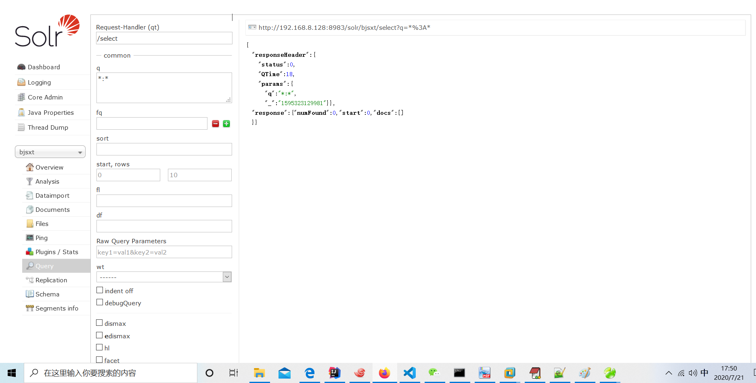Click the Dataimport icon
Screen dimensions: 756x383
point(29,195)
